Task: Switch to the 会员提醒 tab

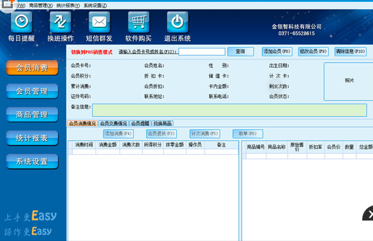Action: click(x=140, y=123)
